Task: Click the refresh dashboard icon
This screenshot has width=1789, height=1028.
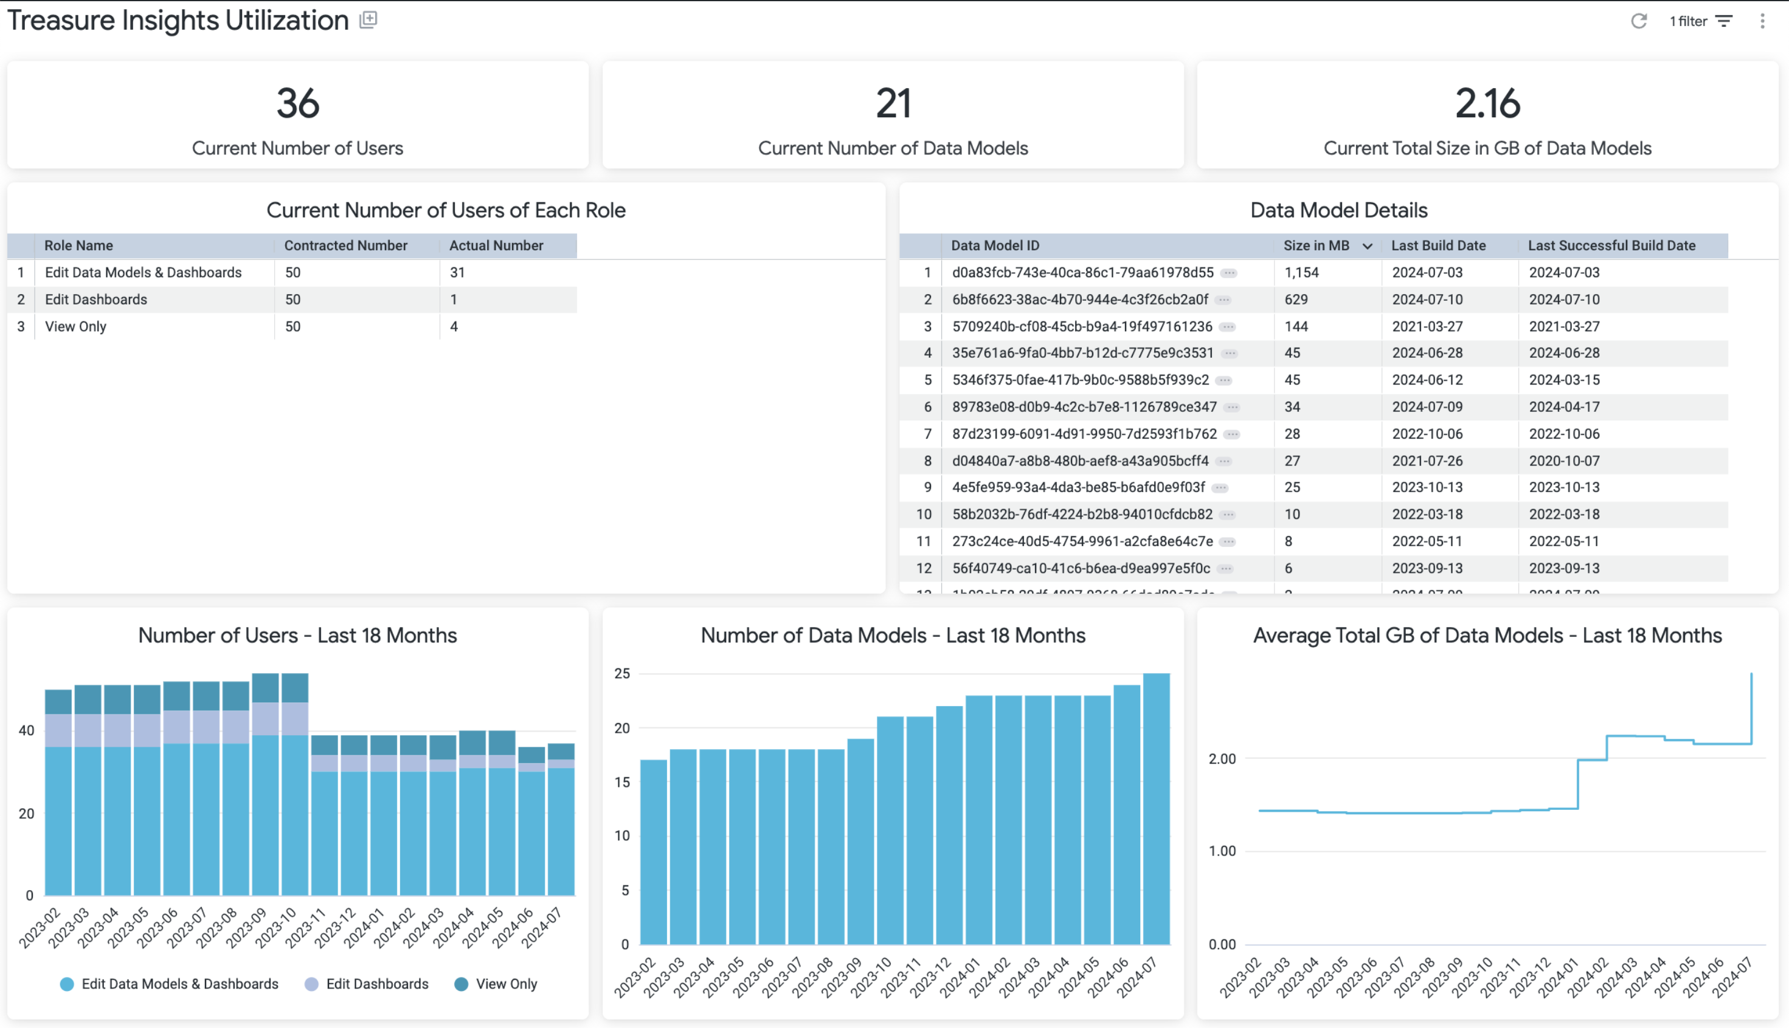Action: tap(1639, 21)
